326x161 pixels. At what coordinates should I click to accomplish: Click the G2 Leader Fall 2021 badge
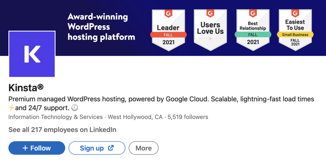[168, 30]
